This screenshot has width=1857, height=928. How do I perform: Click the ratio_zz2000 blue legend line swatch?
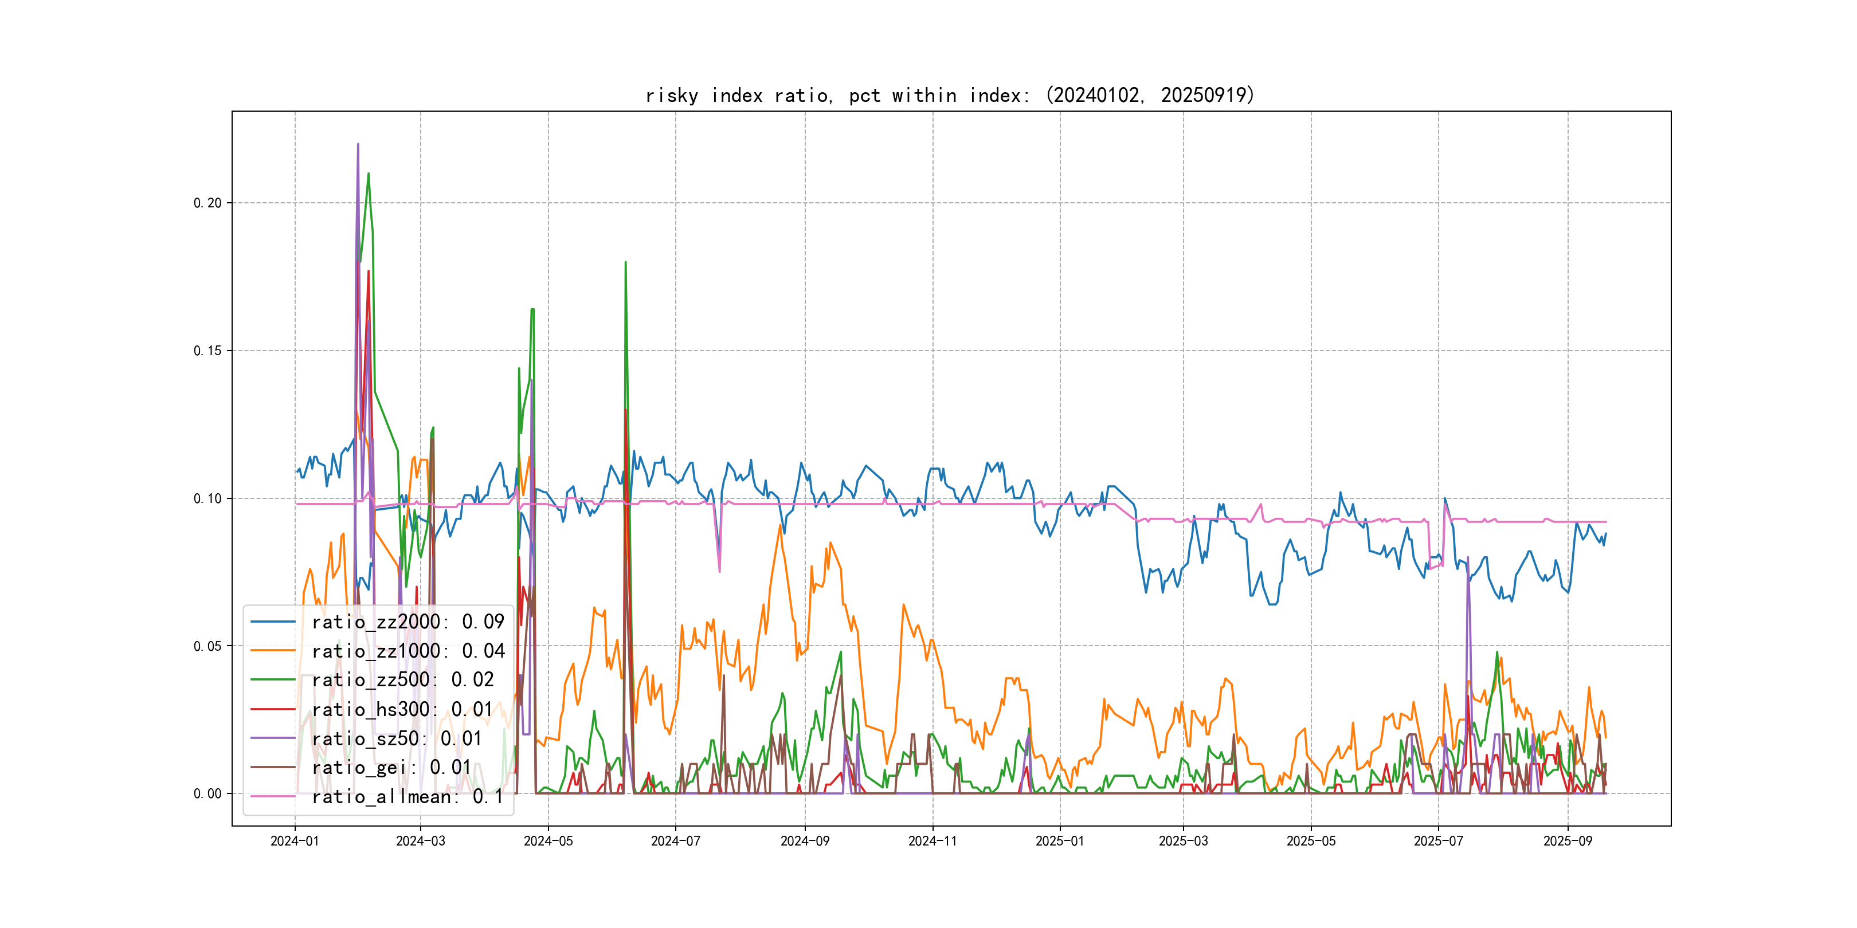point(272,622)
